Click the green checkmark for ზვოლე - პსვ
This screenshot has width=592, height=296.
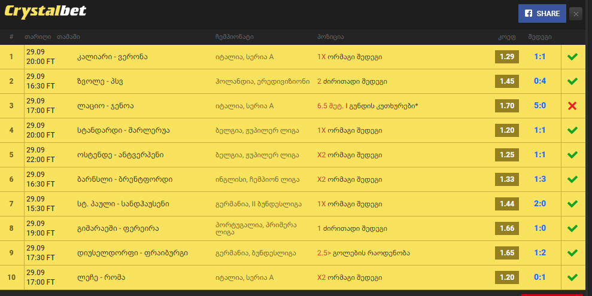tap(572, 81)
